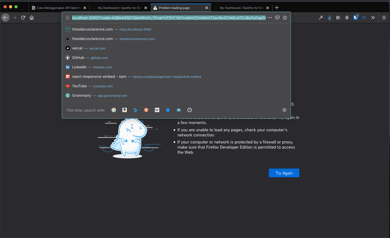Image resolution: width=390 pixels, height=238 pixels.
Task: Select the vercel.com suggestion
Action: tap(176, 48)
